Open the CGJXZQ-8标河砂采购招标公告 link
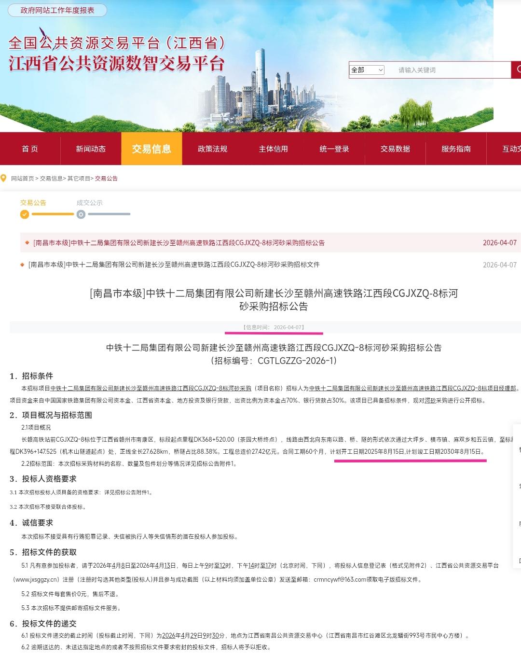 pos(178,243)
